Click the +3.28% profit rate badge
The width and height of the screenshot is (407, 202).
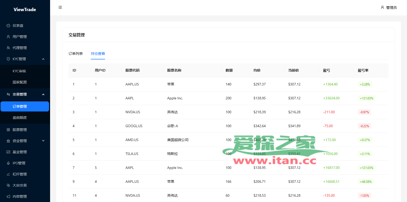point(365,84)
